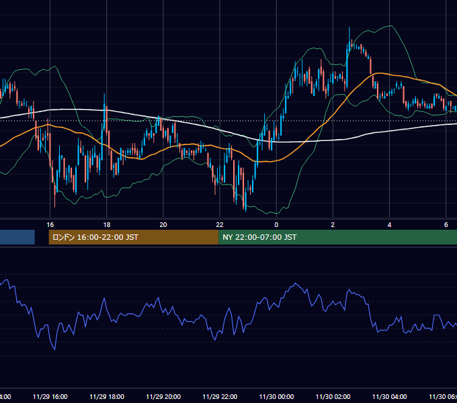The width and height of the screenshot is (457, 403).
Task: Click the hour label 16 on the time axis
Action: [x=50, y=224]
